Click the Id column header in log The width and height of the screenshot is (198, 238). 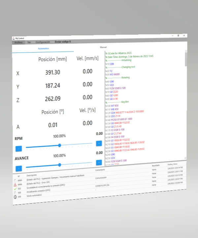[x=18, y=176]
